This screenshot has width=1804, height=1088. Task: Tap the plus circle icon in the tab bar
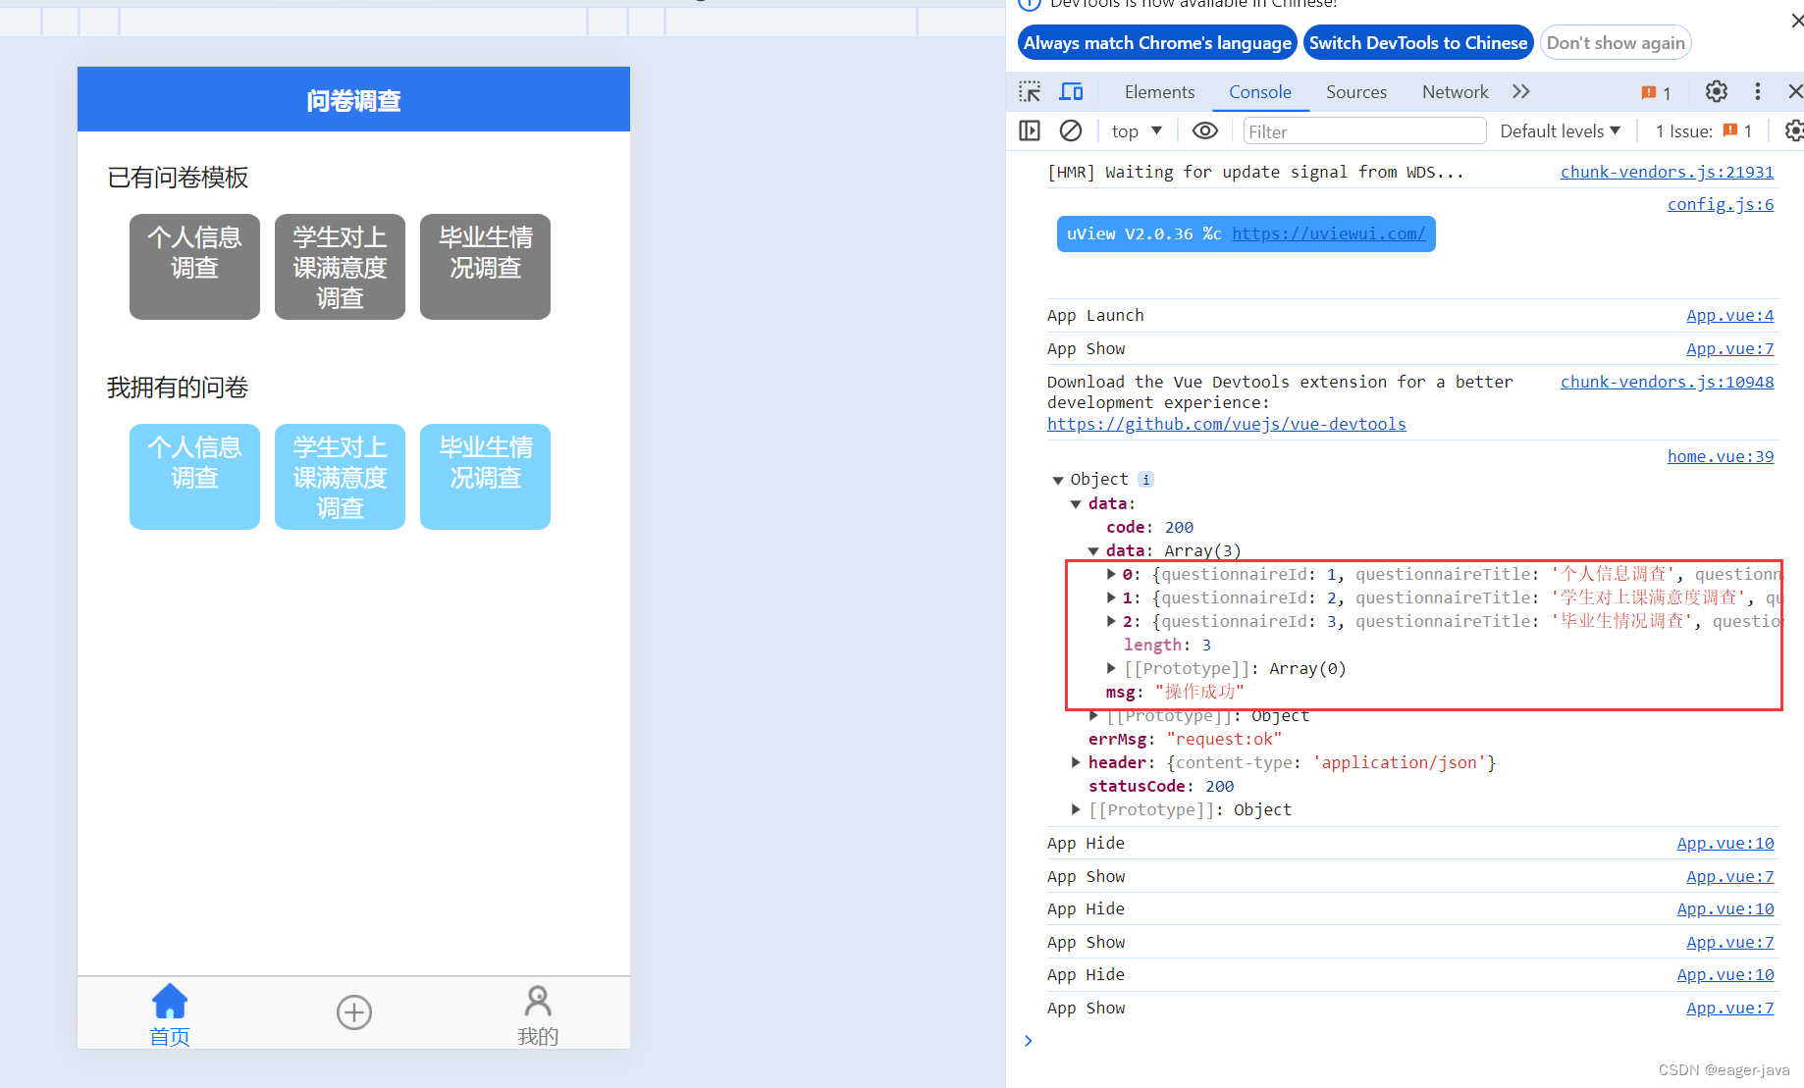354,1012
